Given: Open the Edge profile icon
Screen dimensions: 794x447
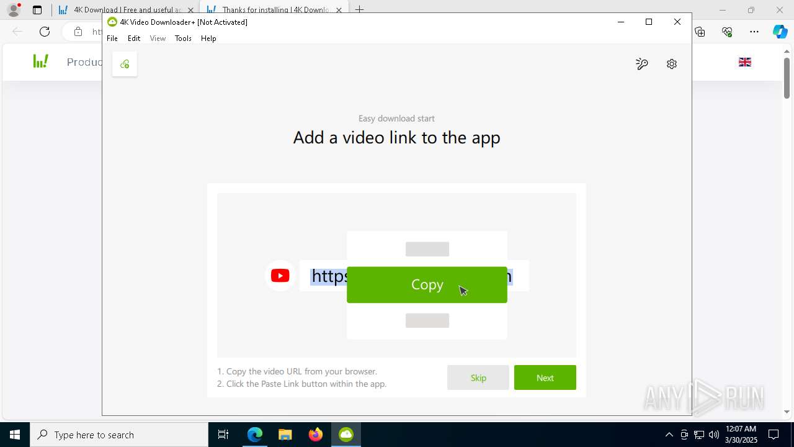Looking at the screenshot, I should coord(14,10).
